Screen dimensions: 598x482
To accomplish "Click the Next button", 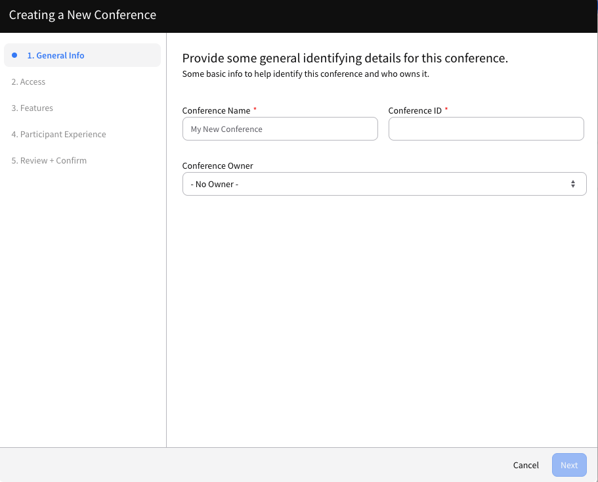I will tap(569, 465).
